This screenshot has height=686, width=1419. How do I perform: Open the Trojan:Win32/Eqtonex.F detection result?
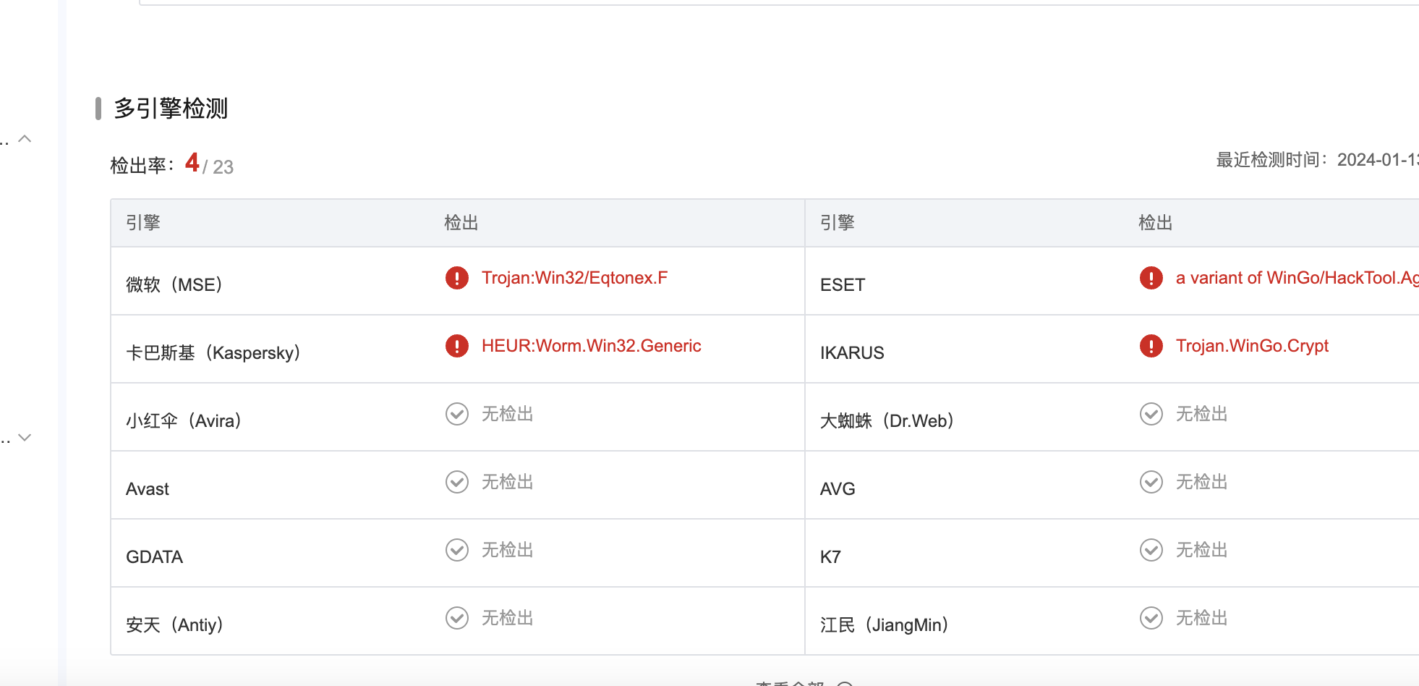click(x=574, y=278)
